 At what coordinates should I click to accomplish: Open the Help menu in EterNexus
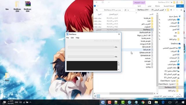[x=78, y=38]
